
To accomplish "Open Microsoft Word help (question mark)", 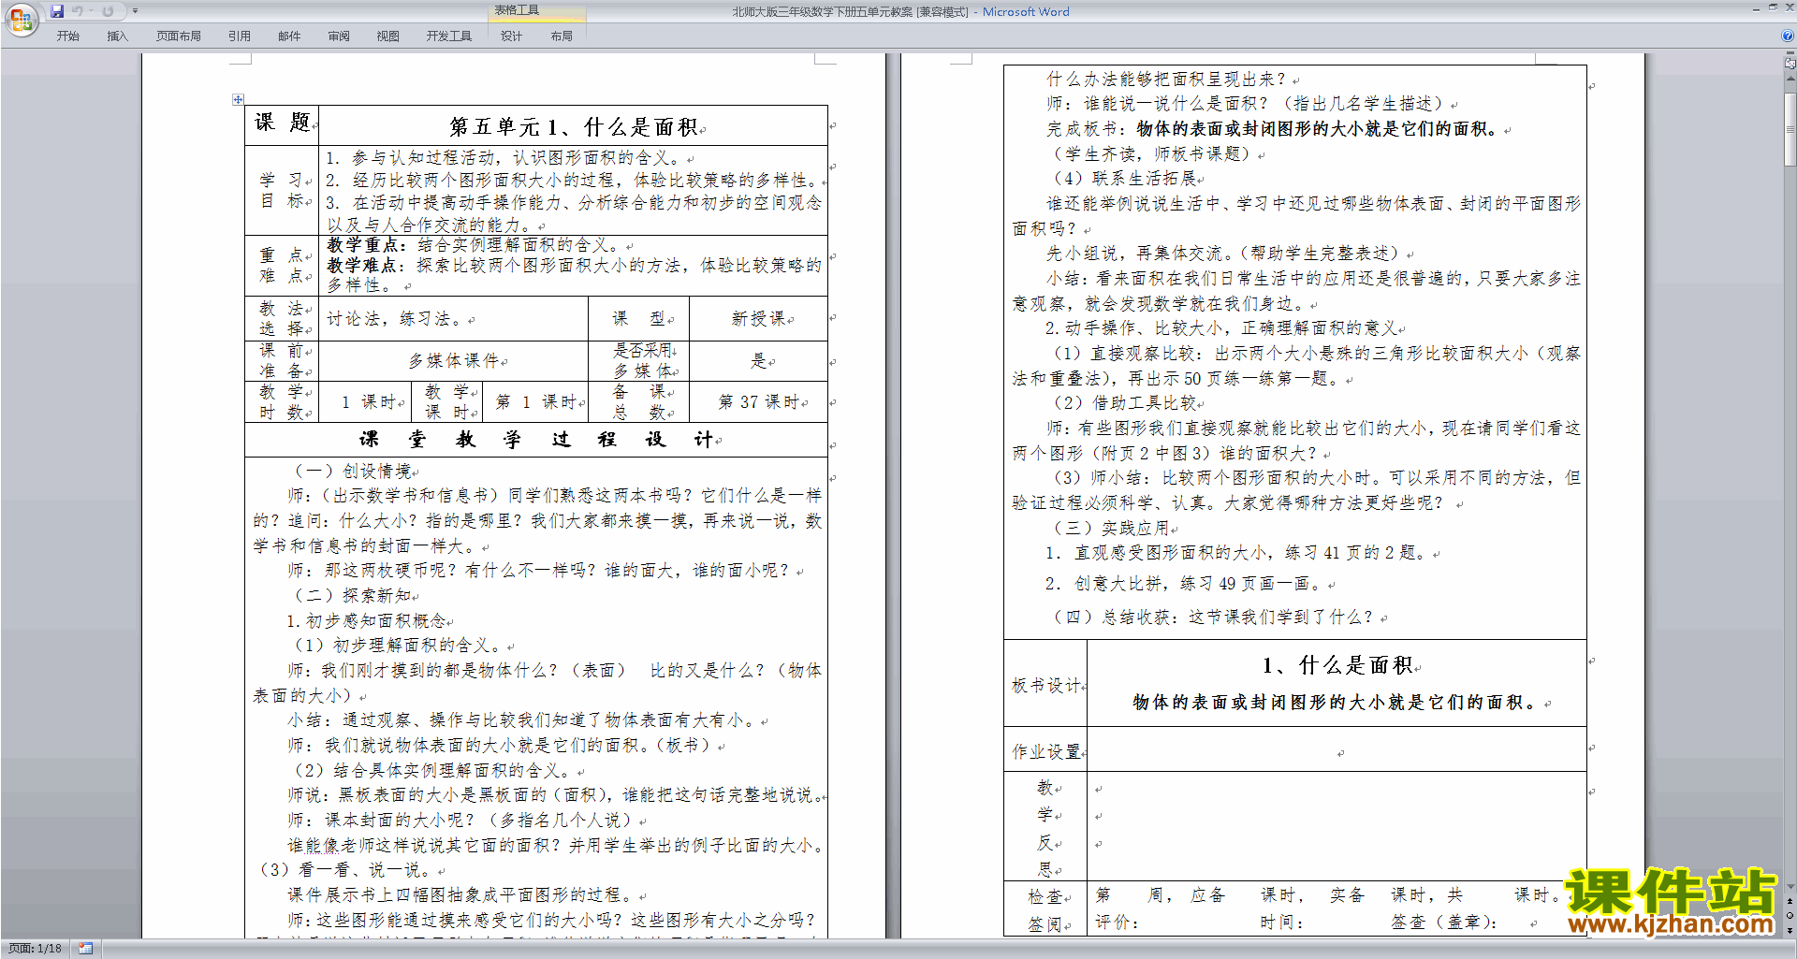I will click(1787, 36).
